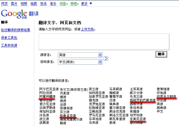Click 海地克里奥尔语 in the language list
Viewport: 179px width, 129px height.
click(71, 120)
